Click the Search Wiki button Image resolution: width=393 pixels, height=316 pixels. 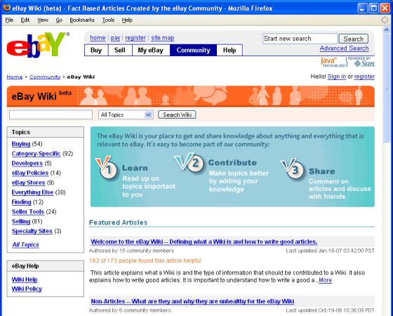pyautogui.click(x=177, y=114)
